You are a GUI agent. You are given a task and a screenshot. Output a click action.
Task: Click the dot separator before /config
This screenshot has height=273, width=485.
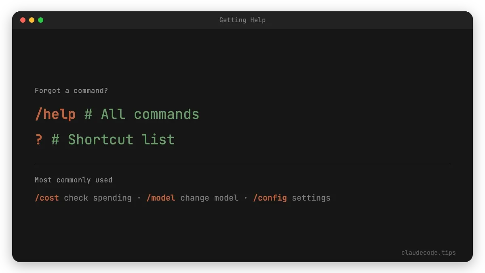[246, 198]
